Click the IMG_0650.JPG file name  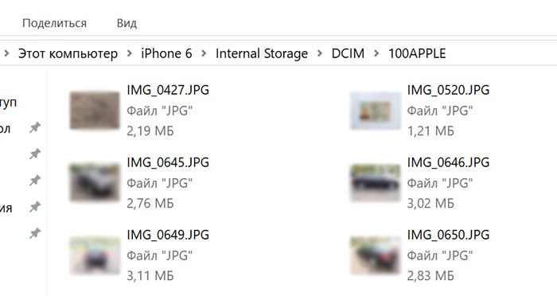448,235
